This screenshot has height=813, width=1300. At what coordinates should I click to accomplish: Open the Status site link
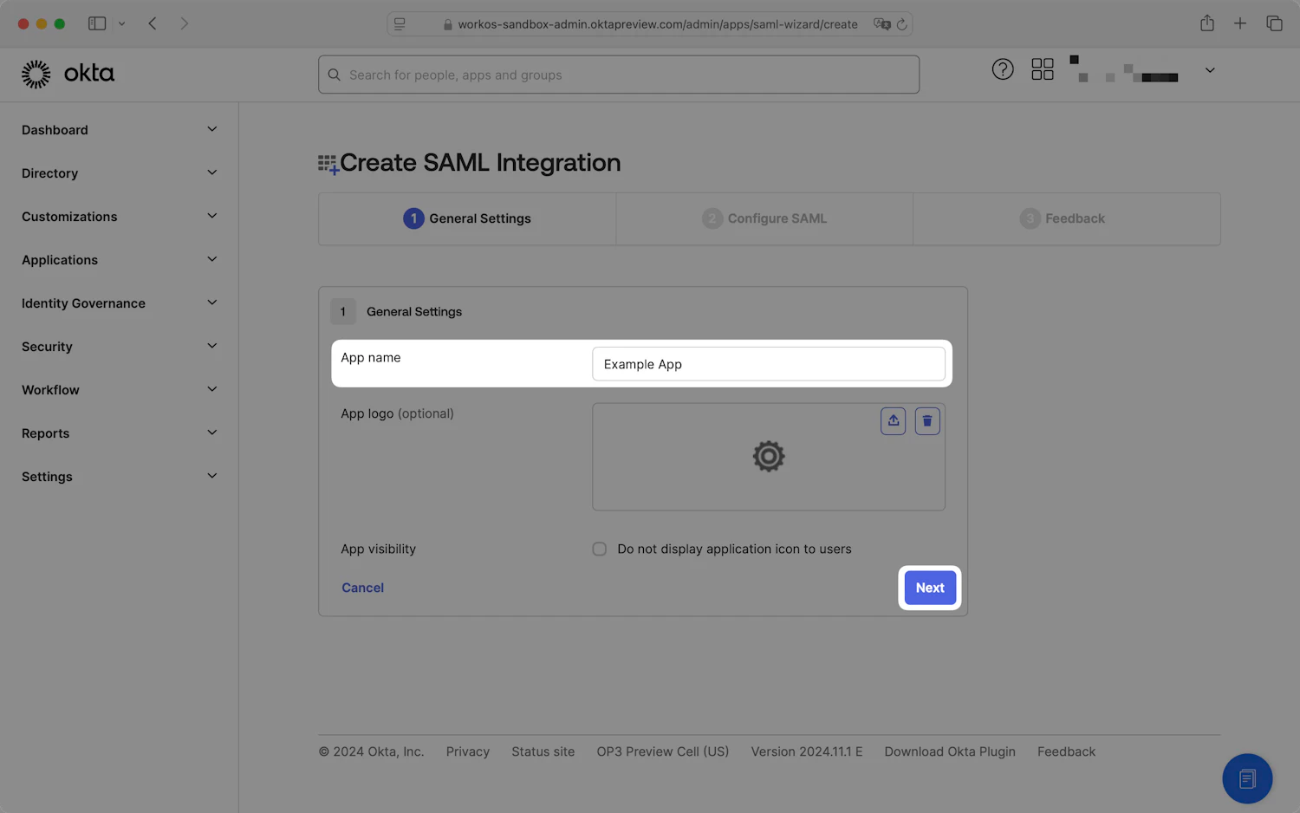pos(543,751)
